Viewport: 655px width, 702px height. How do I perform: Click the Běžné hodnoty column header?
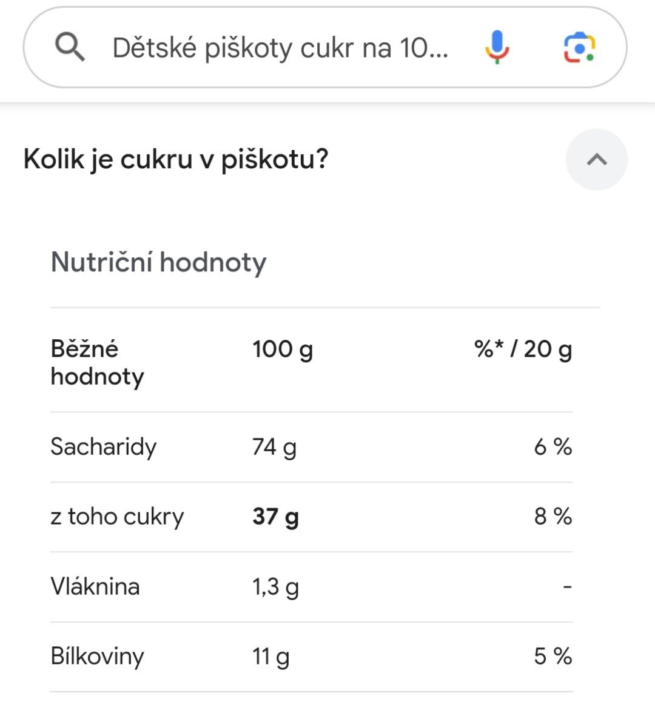[x=97, y=362]
